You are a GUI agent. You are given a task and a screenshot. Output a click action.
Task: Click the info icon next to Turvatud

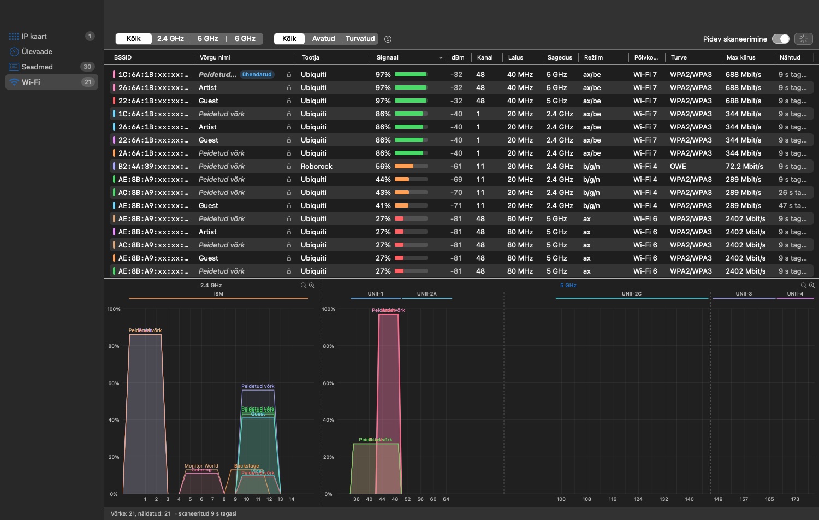coord(388,39)
